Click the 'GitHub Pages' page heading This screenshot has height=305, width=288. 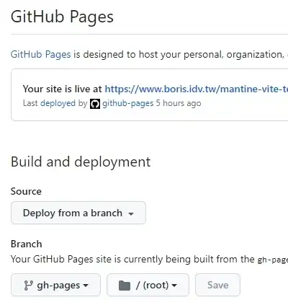point(62,17)
